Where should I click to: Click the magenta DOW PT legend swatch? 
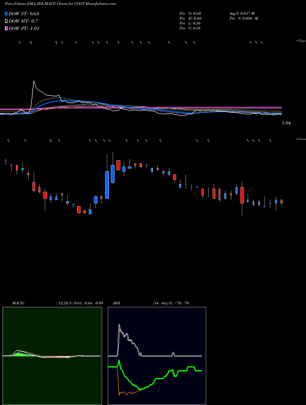(7, 29)
